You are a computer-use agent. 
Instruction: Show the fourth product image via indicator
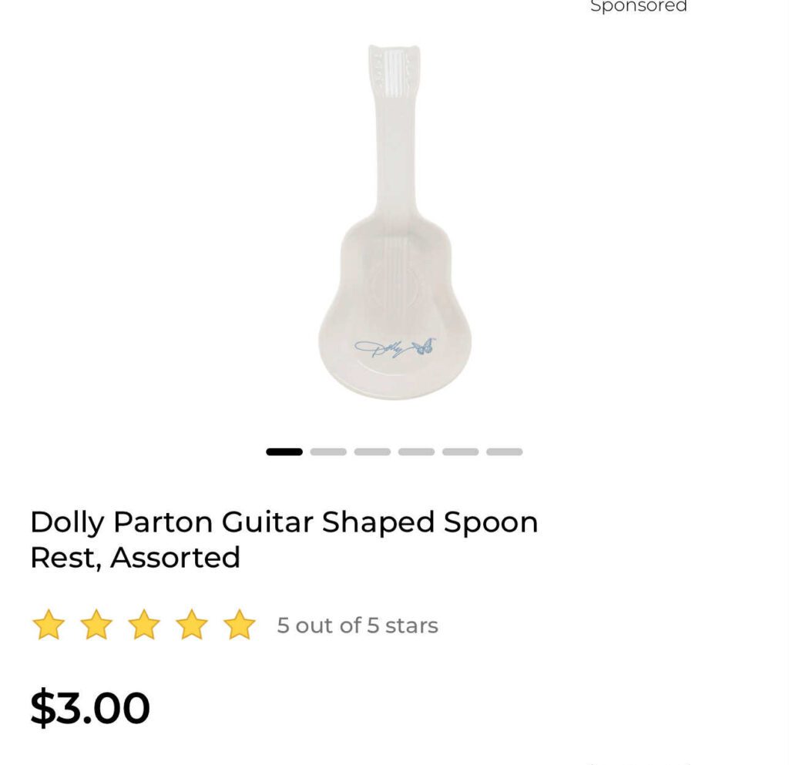point(416,452)
